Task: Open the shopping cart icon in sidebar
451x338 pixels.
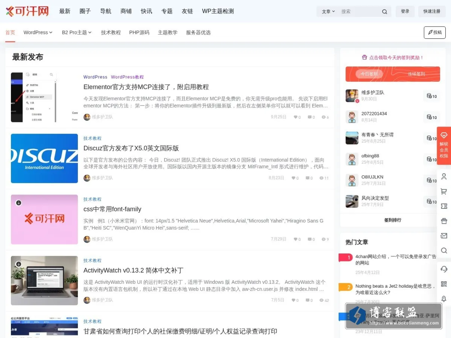Action: pos(444,192)
